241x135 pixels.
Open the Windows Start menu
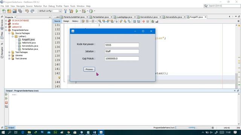[x=3, y=132]
